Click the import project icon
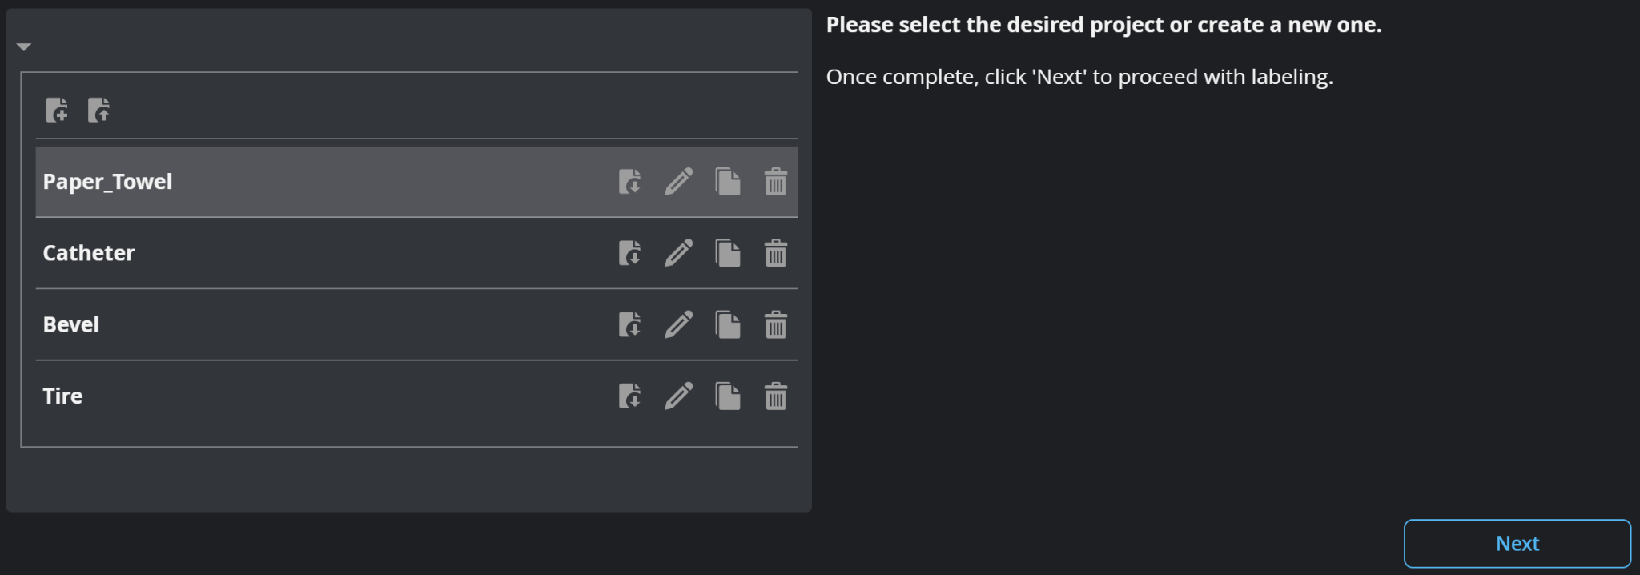 point(98,110)
